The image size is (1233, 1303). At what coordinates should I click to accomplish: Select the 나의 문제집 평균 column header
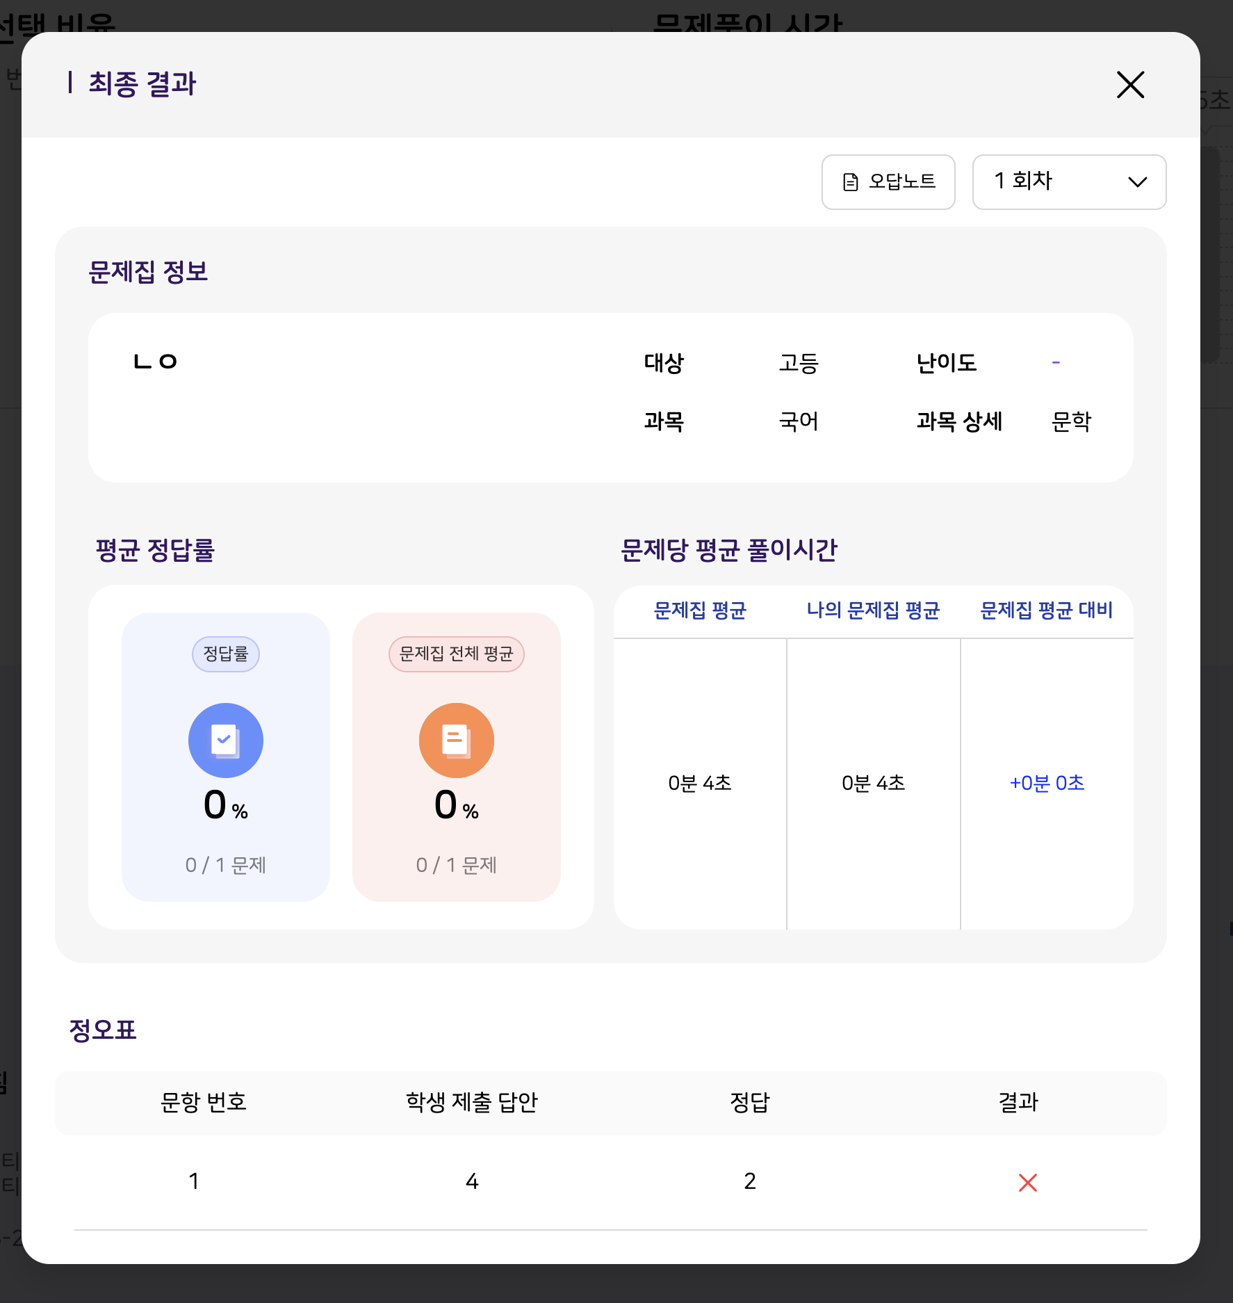873,610
